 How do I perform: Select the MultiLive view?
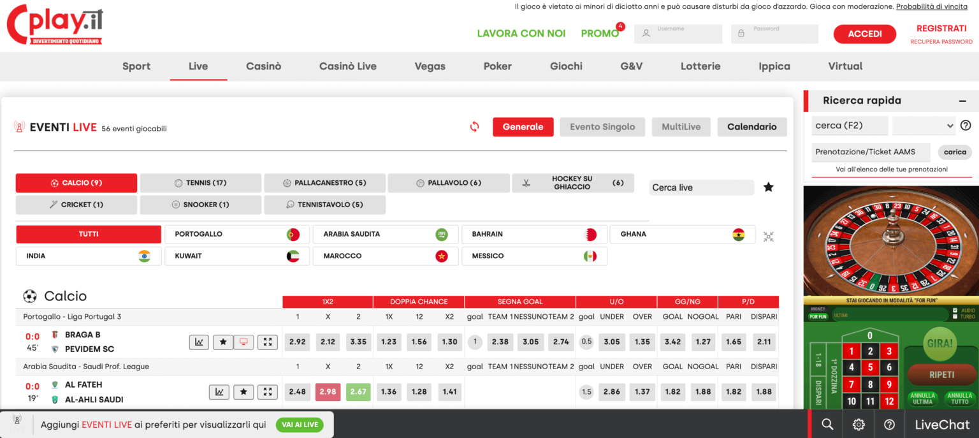(681, 127)
